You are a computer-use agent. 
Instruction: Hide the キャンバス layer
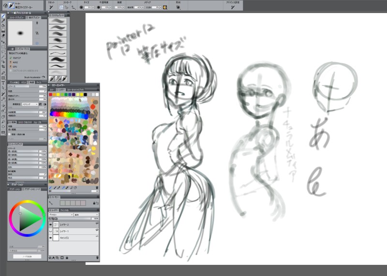(x=51, y=238)
